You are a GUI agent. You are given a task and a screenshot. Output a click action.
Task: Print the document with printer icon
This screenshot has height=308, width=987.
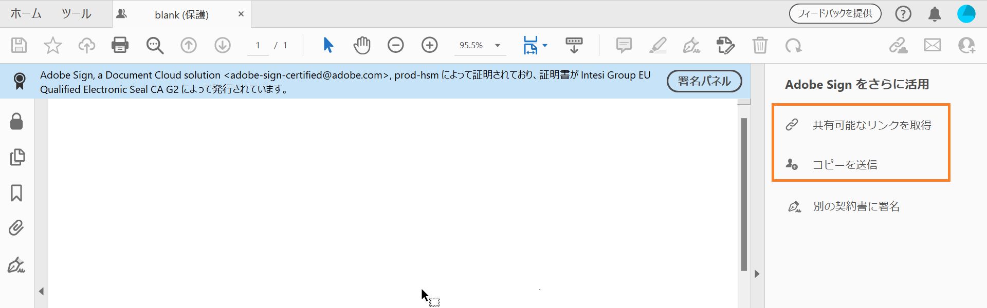click(x=120, y=45)
